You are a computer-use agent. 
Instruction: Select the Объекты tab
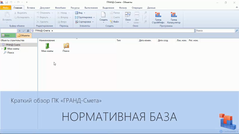click(24, 36)
